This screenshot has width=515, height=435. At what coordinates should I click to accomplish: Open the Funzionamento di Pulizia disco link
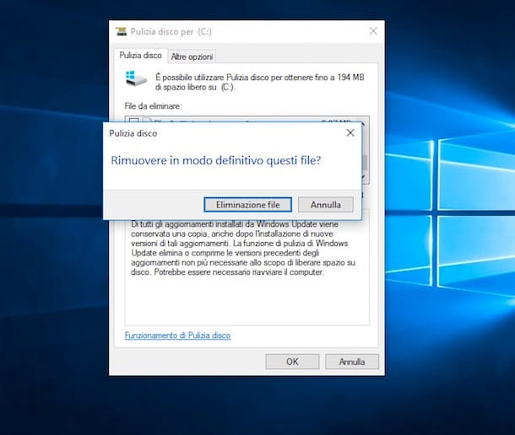click(177, 336)
